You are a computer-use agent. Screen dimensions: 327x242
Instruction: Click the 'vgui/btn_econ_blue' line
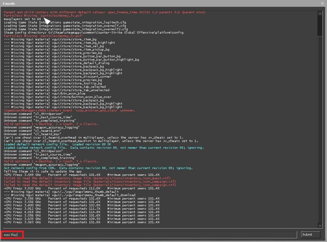(x=45, y=93)
